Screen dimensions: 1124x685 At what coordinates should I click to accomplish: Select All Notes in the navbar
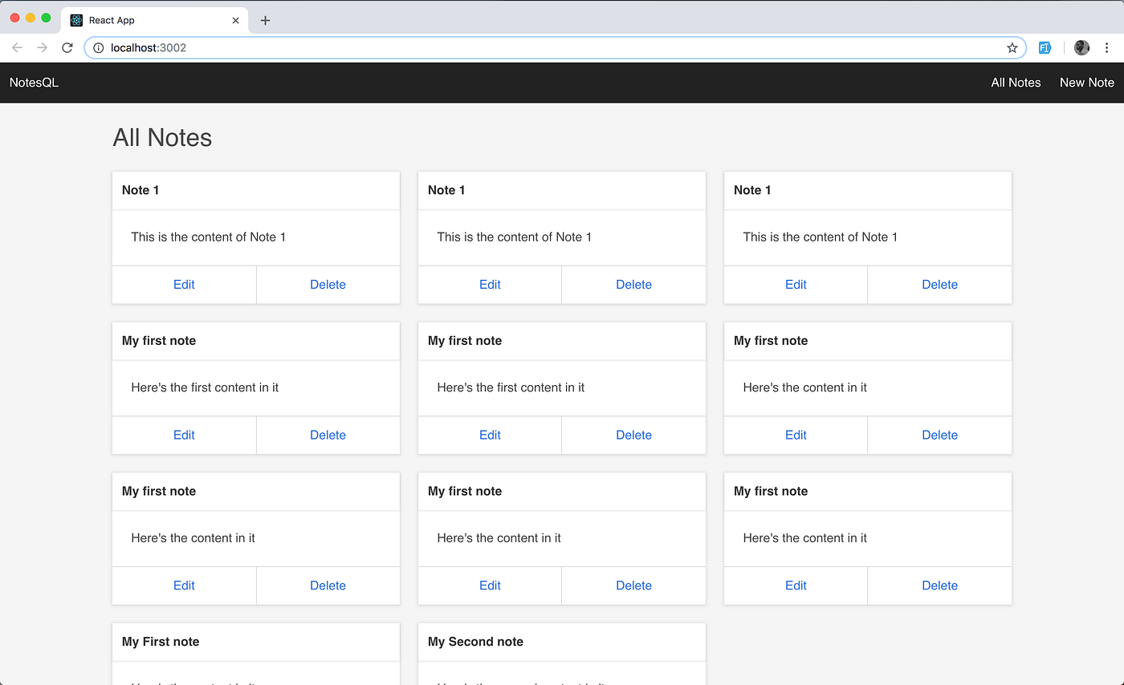1016,82
